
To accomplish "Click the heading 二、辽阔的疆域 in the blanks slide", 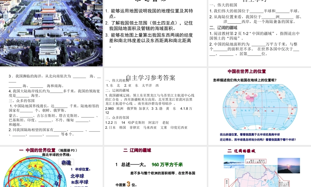I will [x=223, y=28].
